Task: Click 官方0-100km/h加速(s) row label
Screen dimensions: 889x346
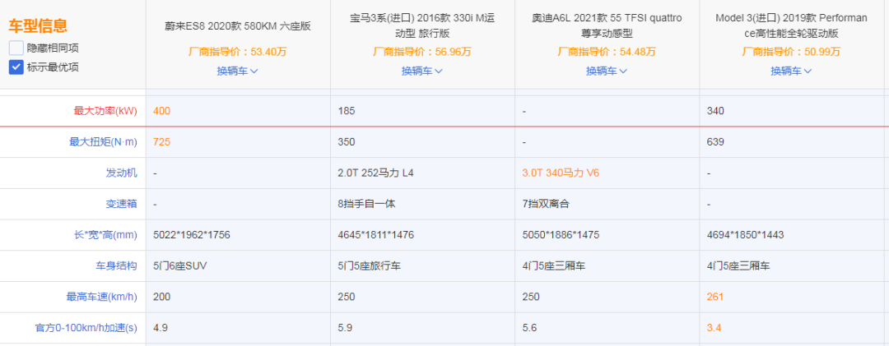Action: click(88, 328)
